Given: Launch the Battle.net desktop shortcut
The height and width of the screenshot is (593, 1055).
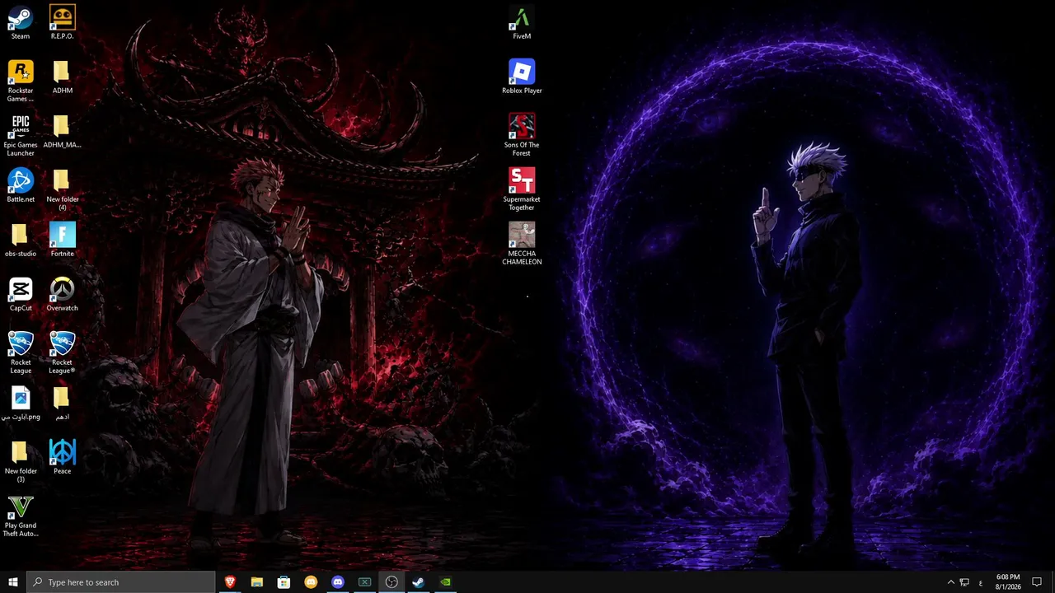Looking at the screenshot, I should pos(21,185).
